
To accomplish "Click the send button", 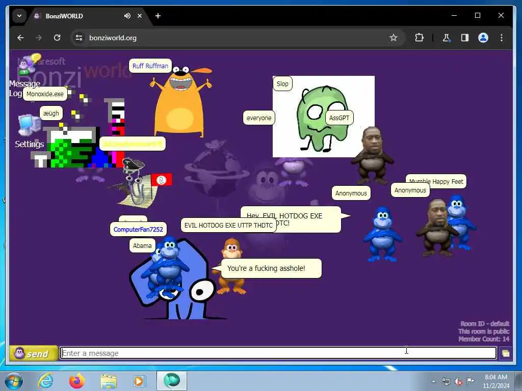I will click(33, 353).
